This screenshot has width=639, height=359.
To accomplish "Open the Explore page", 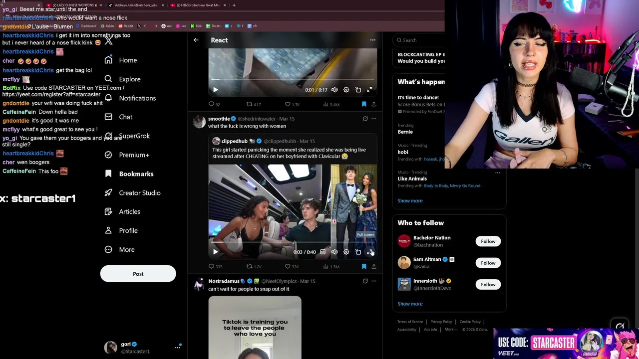I will [123, 79].
